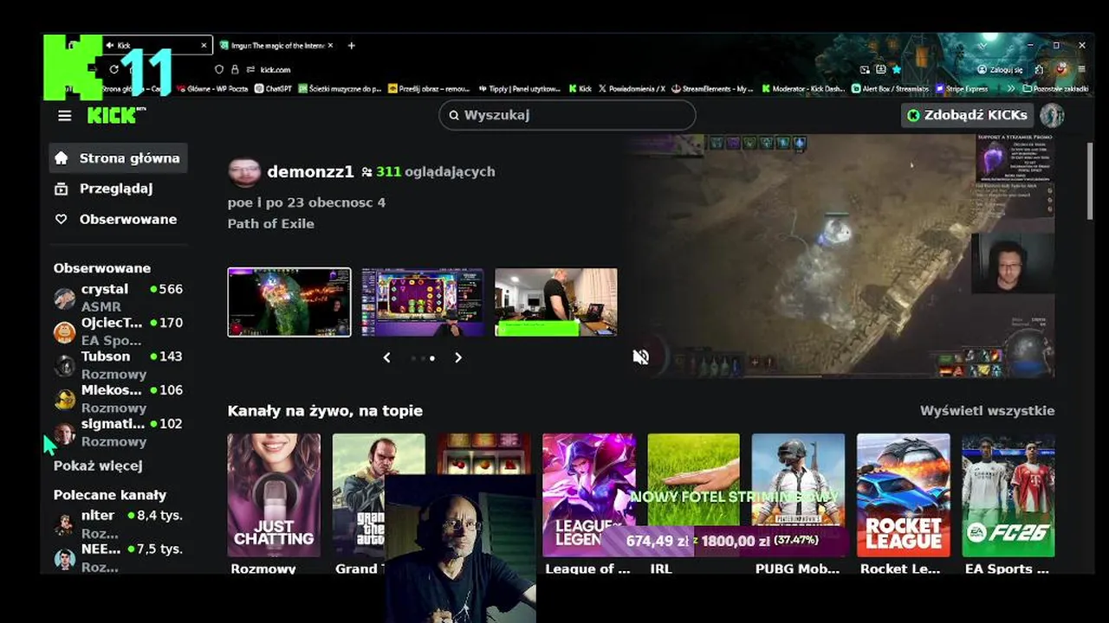The height and width of the screenshot is (623, 1109).
Task: Open Pozostałe zakładki folder
Action: tap(1056, 88)
